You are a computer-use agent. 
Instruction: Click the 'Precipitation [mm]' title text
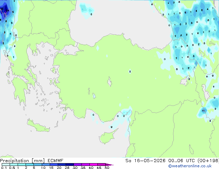click(x=22, y=161)
